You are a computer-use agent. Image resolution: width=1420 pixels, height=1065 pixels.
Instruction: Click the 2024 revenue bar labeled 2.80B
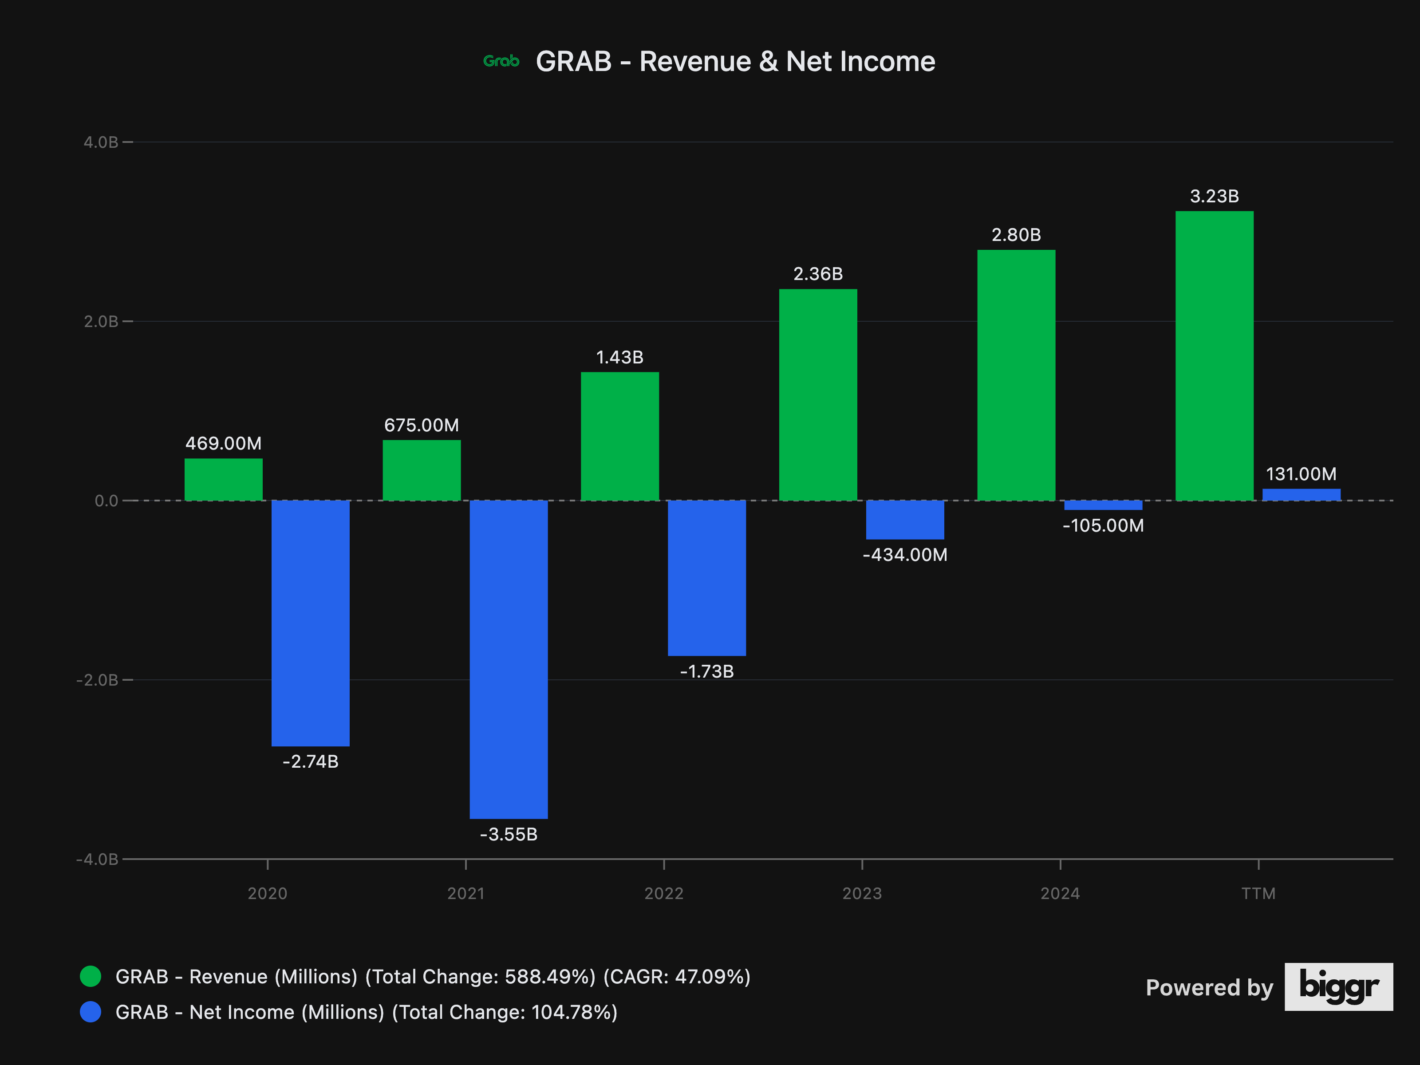click(1016, 375)
